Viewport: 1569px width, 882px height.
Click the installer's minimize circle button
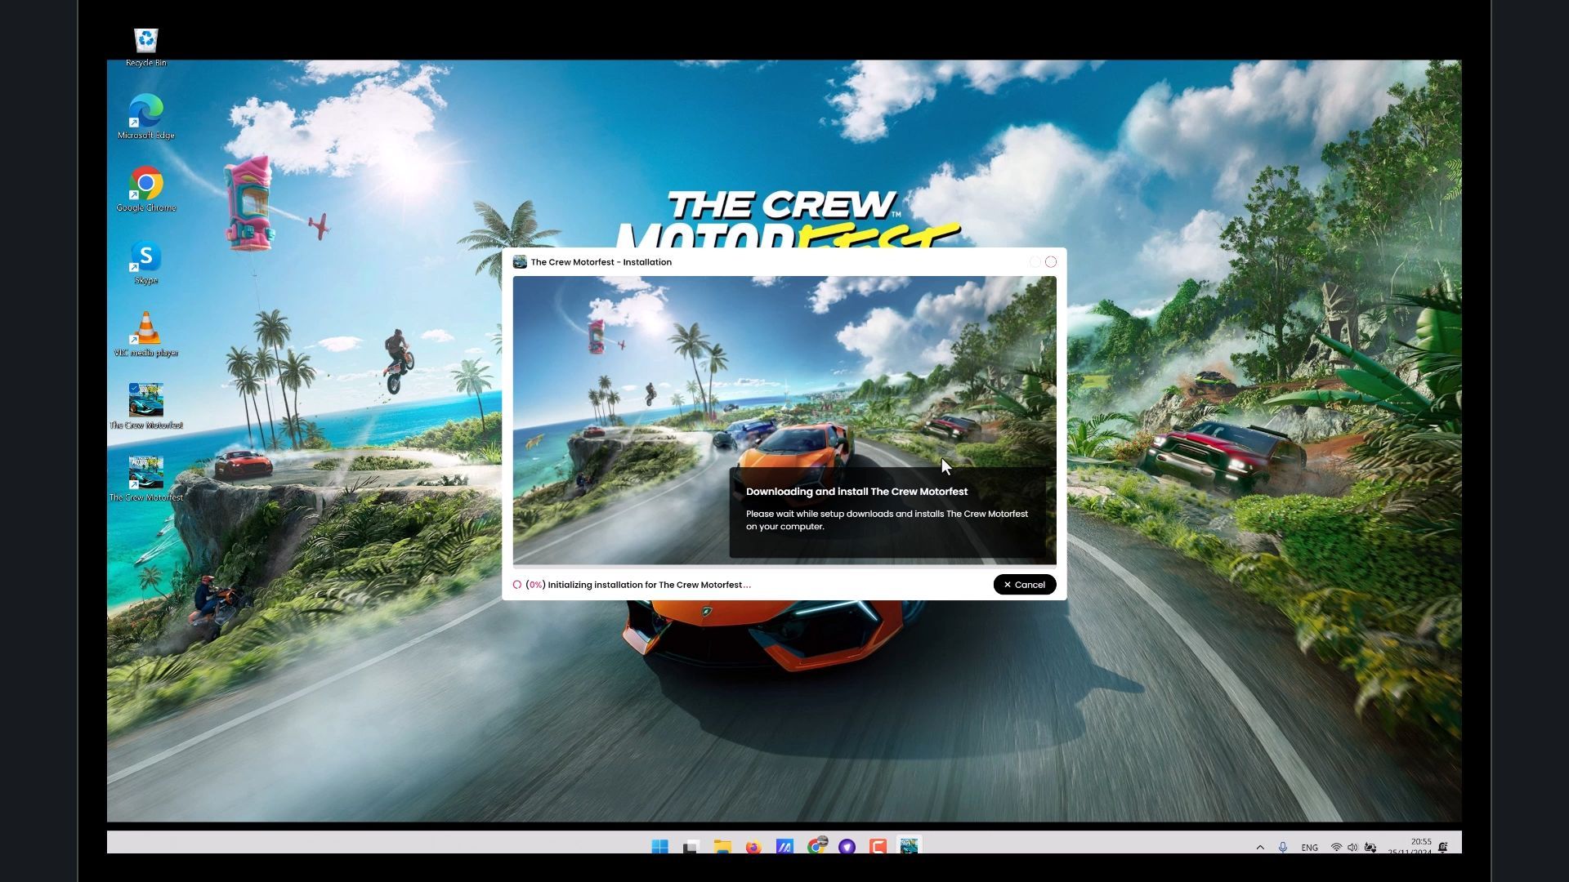pyautogui.click(x=1035, y=262)
